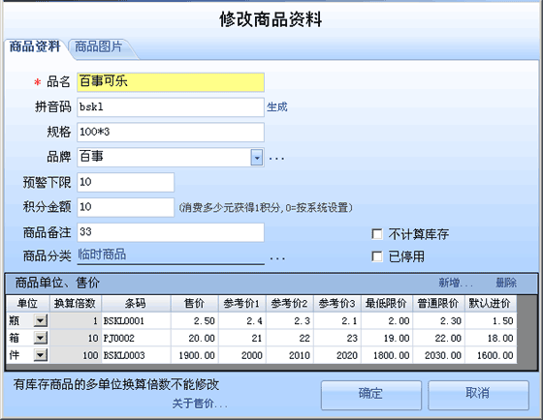Click the 预警下限 input field
Screen dimensions: 543x420
[x=125, y=182]
